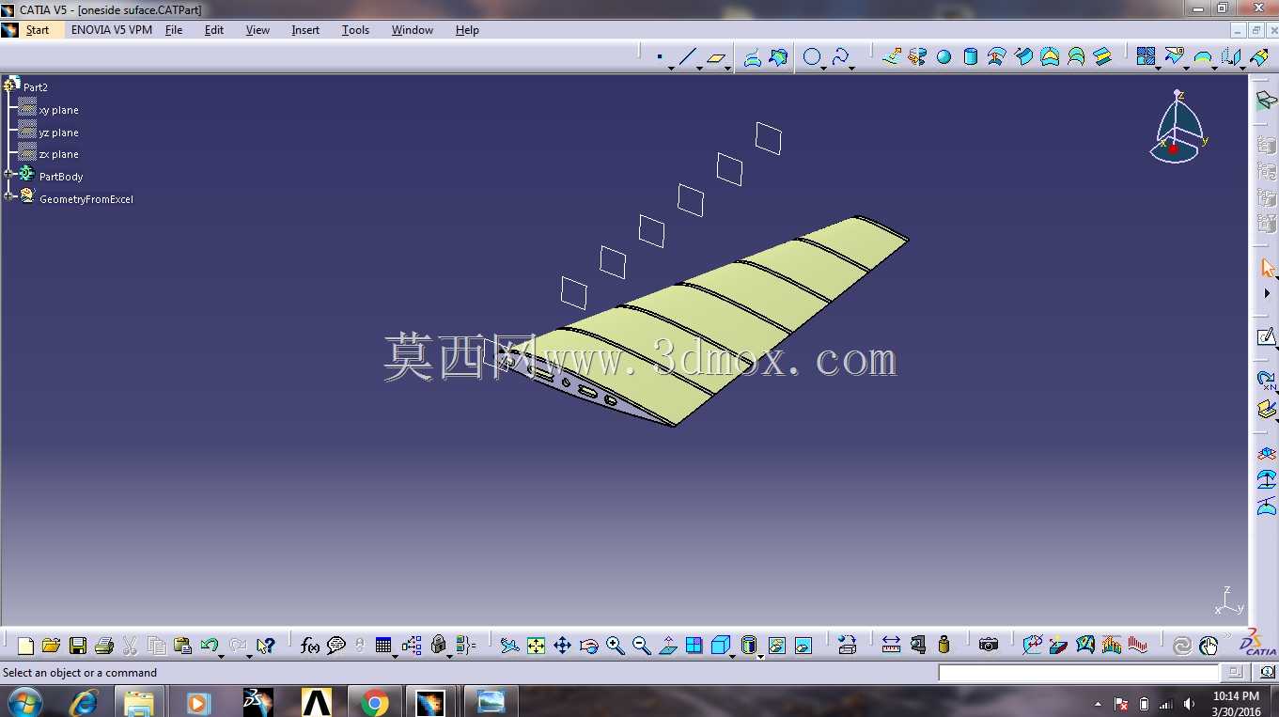1279x717 pixels.
Task: Open the Circle tool dropdown arrow
Action: point(823,68)
